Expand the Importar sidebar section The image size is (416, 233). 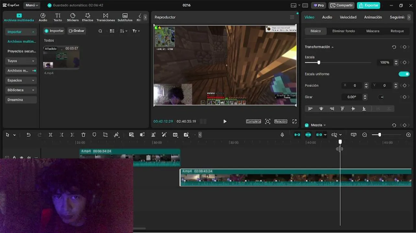click(21, 32)
